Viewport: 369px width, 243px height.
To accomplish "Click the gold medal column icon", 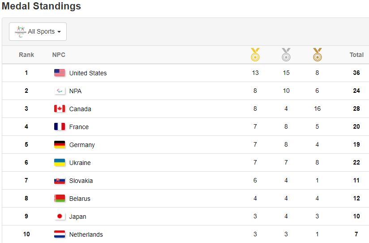I will 255,55.
